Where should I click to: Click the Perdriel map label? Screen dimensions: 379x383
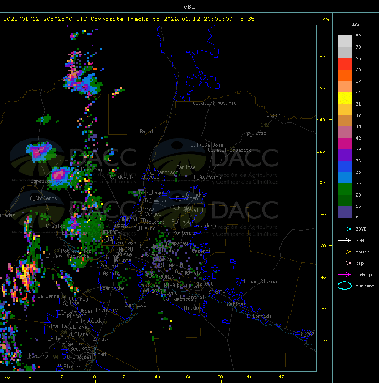pyautogui.click(x=111, y=266)
